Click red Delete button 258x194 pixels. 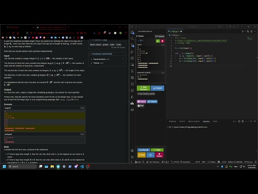(159, 155)
